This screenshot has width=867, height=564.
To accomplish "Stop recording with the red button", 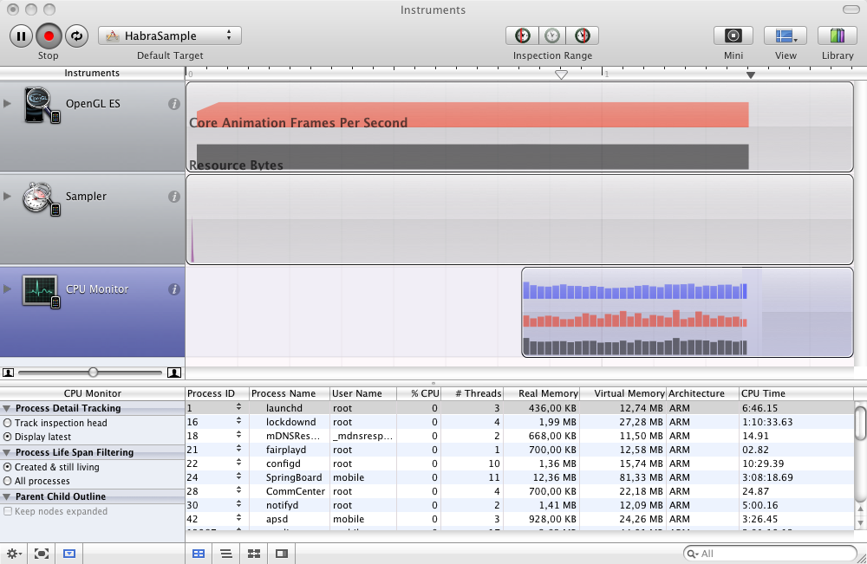I will pyautogui.click(x=49, y=36).
